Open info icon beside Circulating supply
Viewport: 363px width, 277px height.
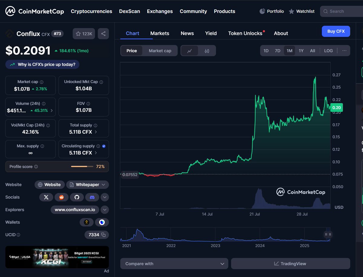pyautogui.click(x=98, y=146)
